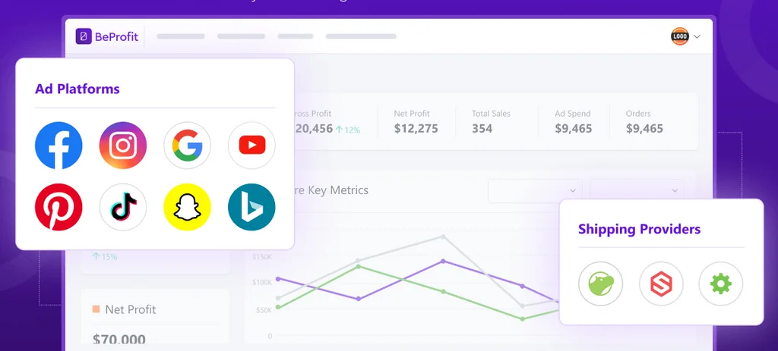Click the $50K axis label
The image size is (778, 351).
pos(264,310)
